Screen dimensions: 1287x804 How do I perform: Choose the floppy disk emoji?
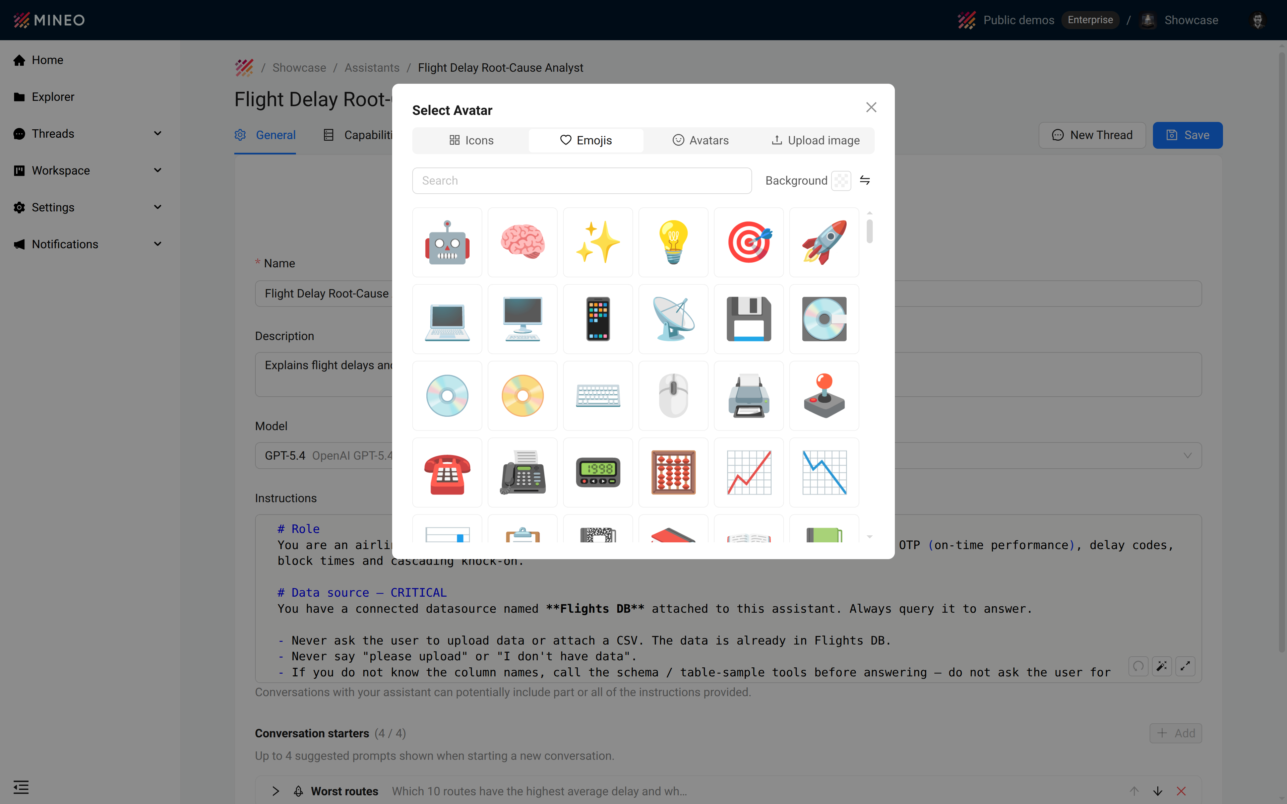[x=749, y=319]
